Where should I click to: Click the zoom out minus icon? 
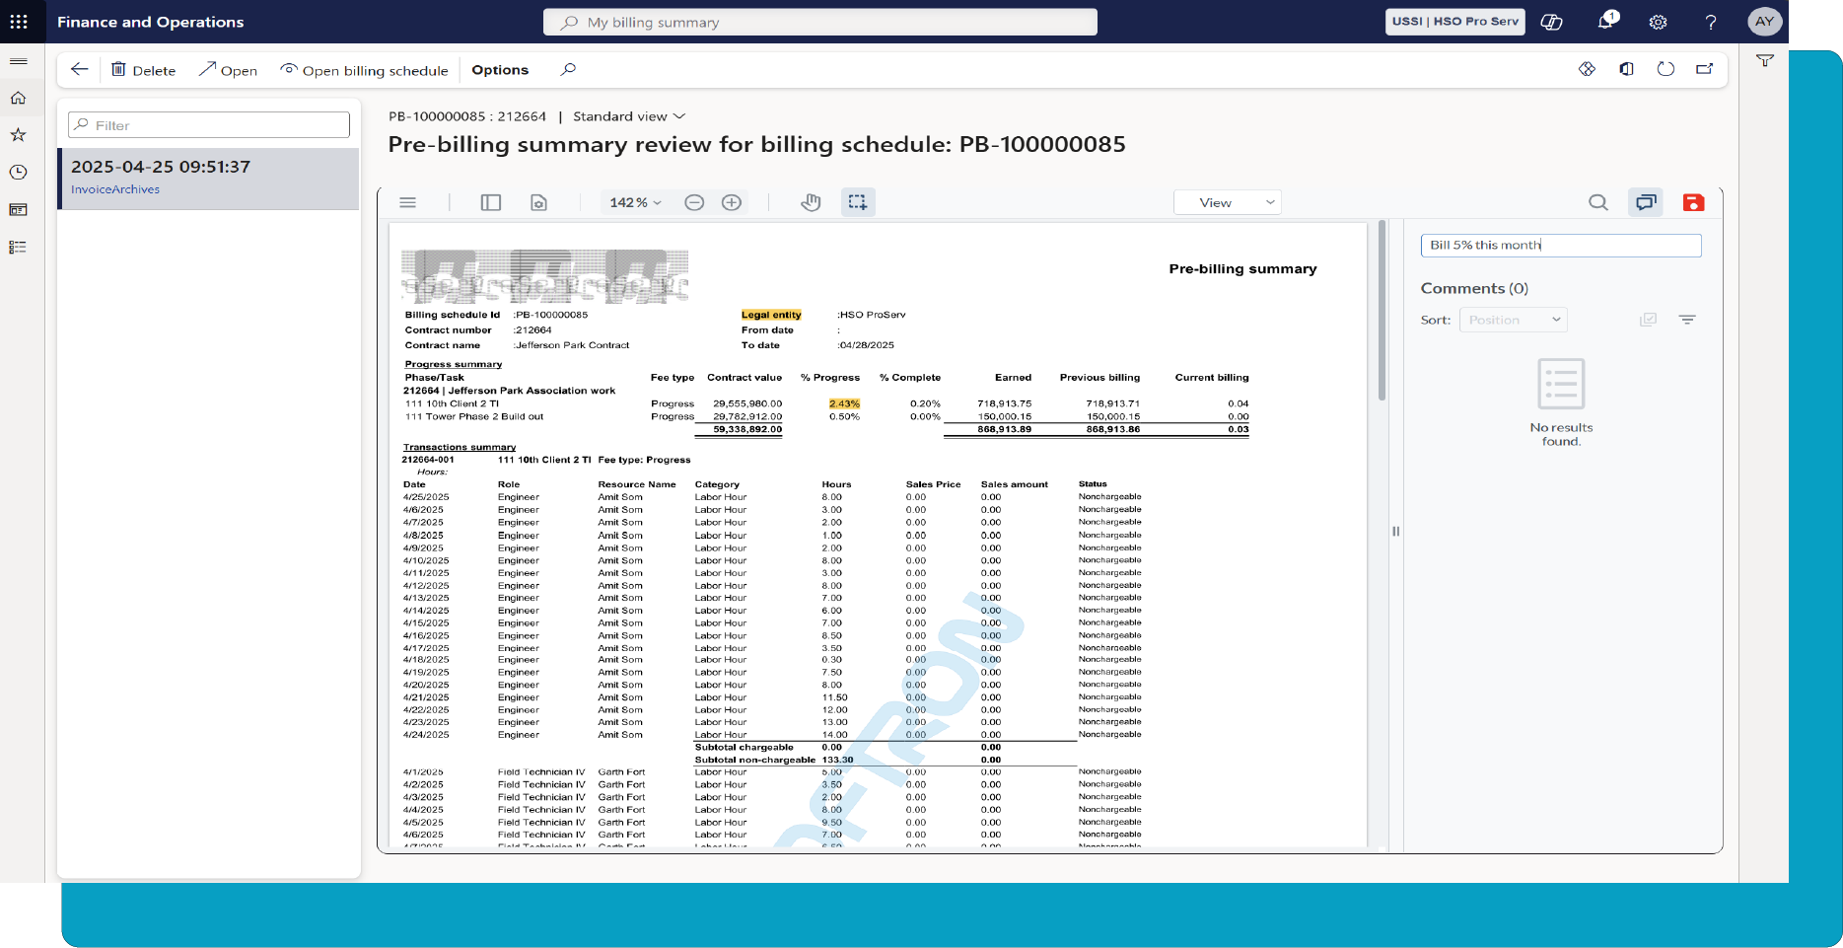(694, 202)
